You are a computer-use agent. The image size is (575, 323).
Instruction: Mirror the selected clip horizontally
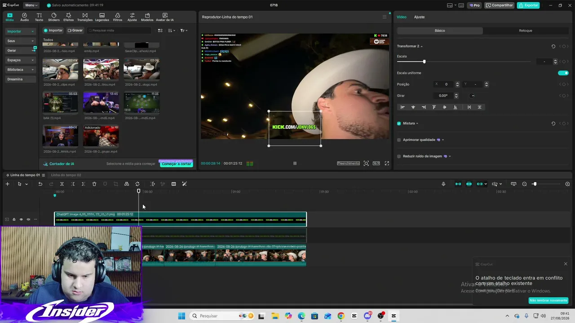[127, 184]
